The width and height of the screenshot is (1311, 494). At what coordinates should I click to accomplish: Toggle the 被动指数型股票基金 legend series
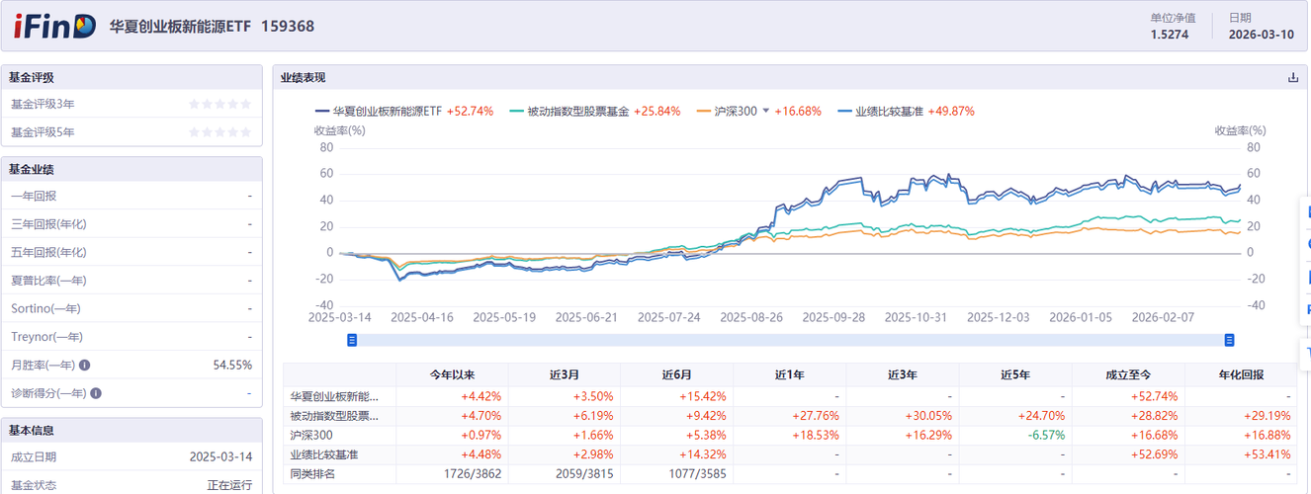click(x=595, y=112)
